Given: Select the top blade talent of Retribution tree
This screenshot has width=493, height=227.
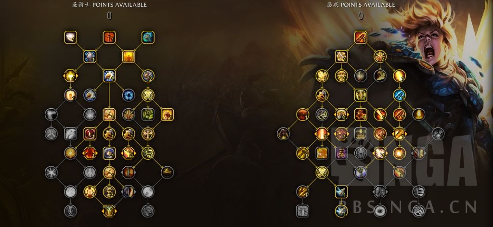Looking at the screenshot, I should (x=361, y=37).
